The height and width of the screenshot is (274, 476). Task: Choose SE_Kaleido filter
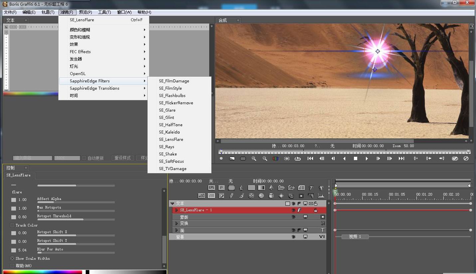pyautogui.click(x=179, y=132)
